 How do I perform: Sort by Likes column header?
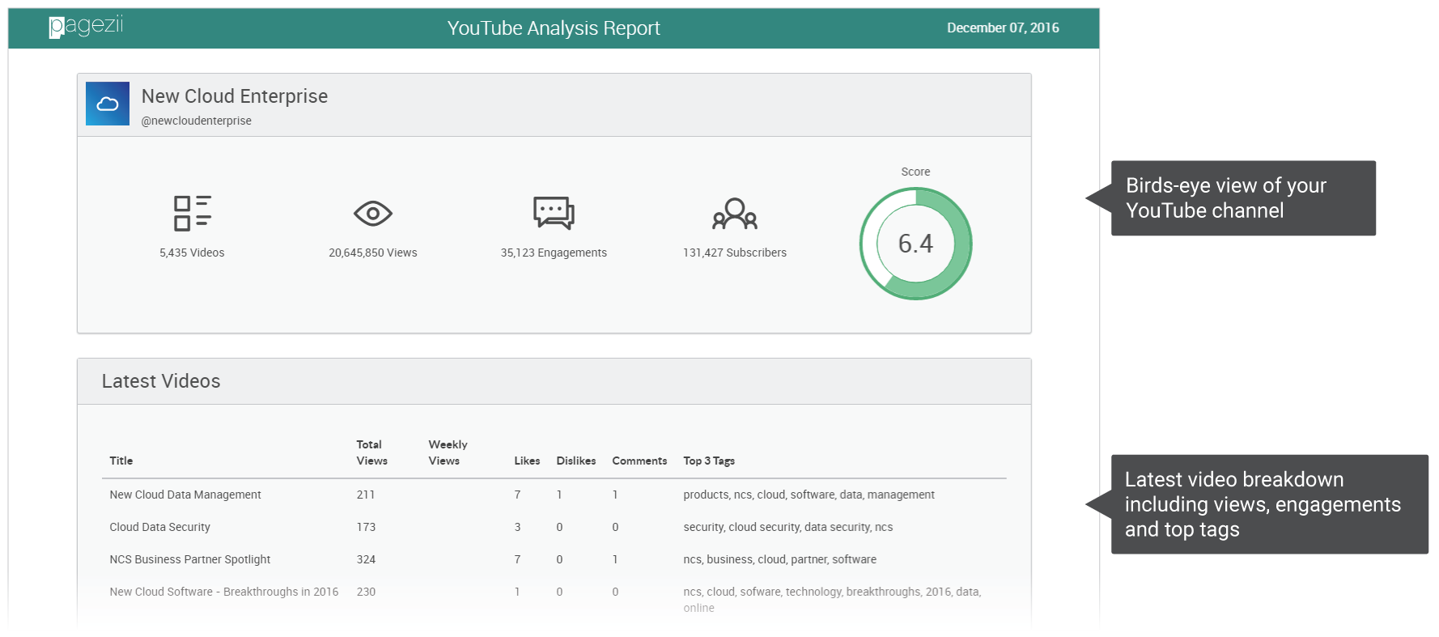click(x=527, y=461)
